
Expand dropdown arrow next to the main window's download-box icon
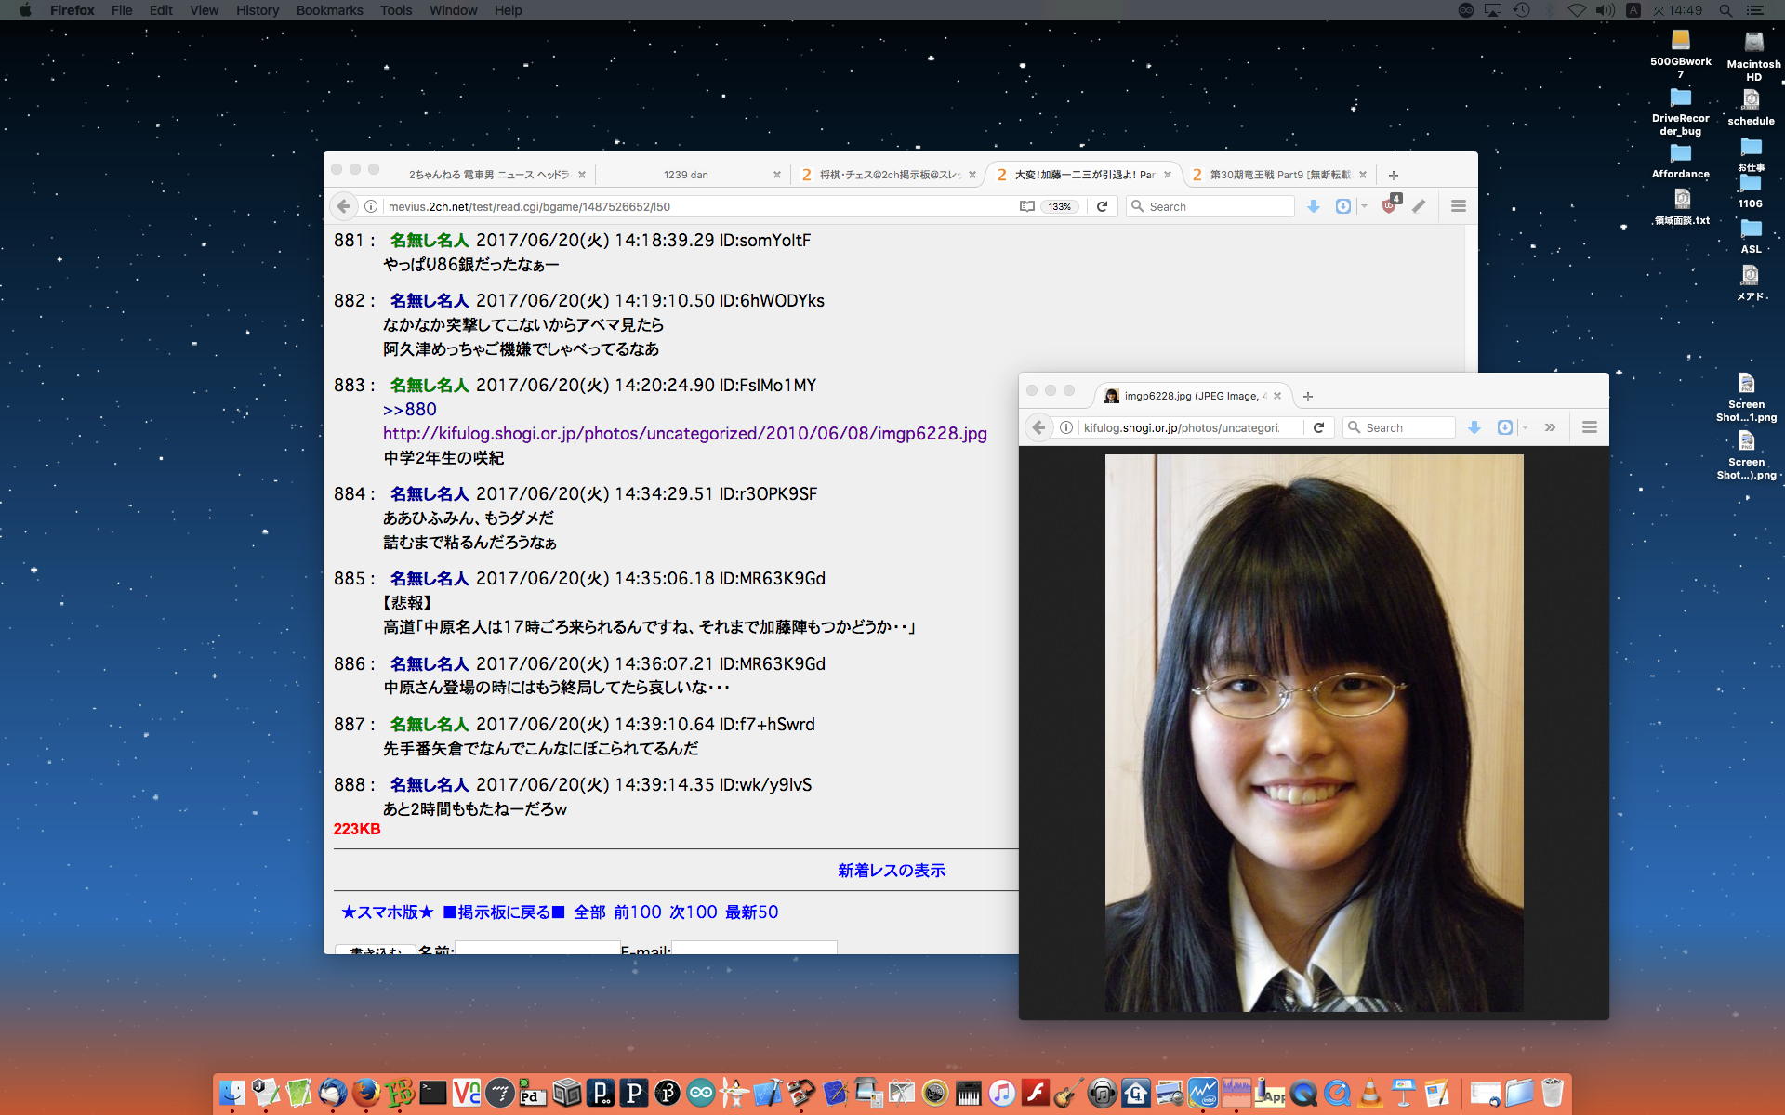point(1364,206)
